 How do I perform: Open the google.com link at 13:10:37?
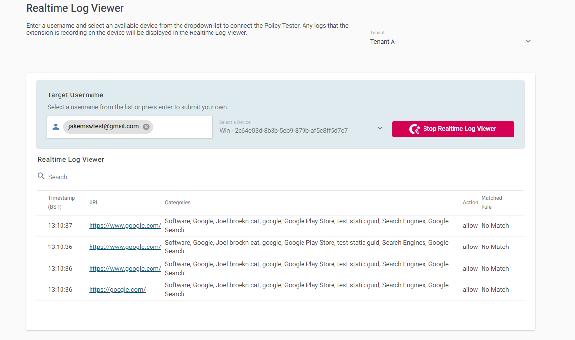(125, 225)
